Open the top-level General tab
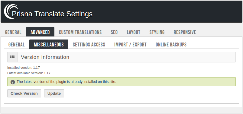The width and height of the screenshot is (243, 114). point(13,32)
